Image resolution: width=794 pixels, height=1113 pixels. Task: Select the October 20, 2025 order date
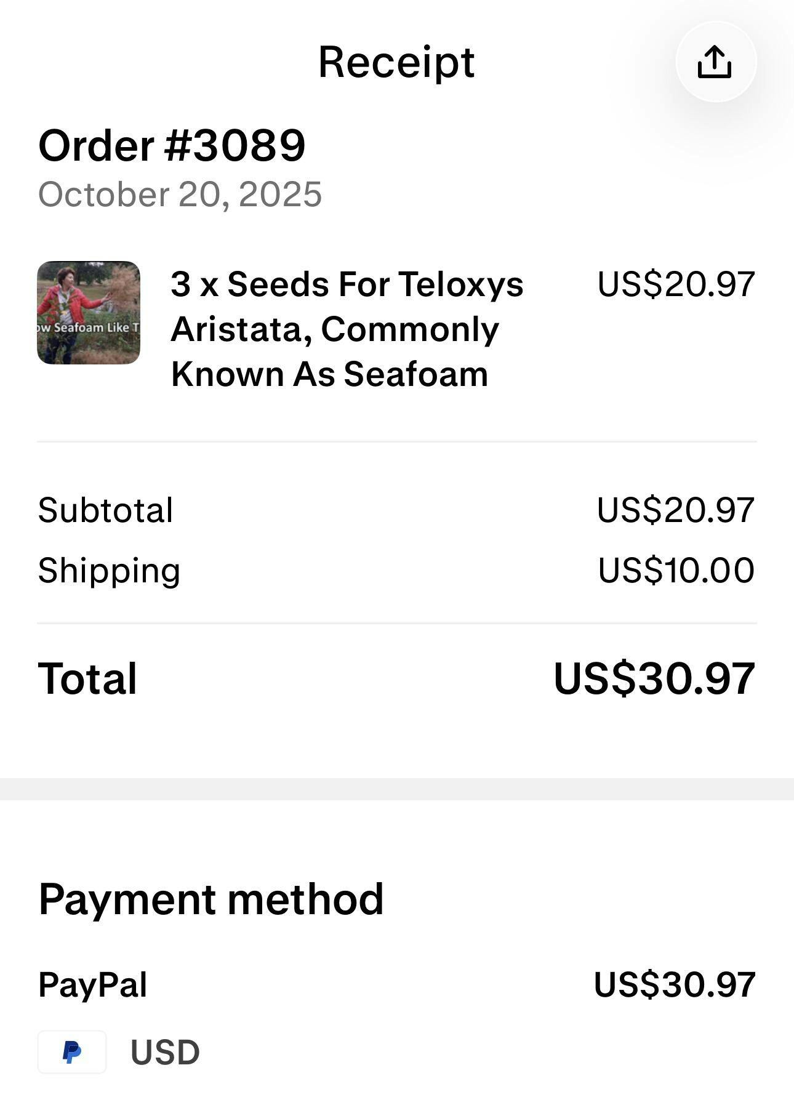180,195
